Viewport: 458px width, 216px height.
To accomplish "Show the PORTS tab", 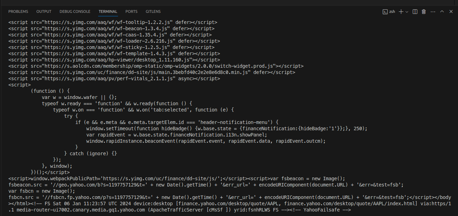I will (132, 11).
